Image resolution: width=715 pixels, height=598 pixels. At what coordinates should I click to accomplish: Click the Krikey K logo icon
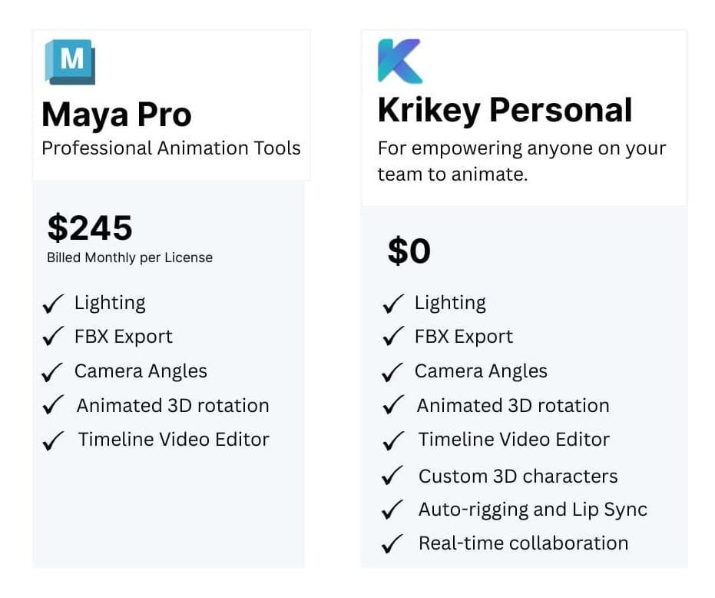399,61
